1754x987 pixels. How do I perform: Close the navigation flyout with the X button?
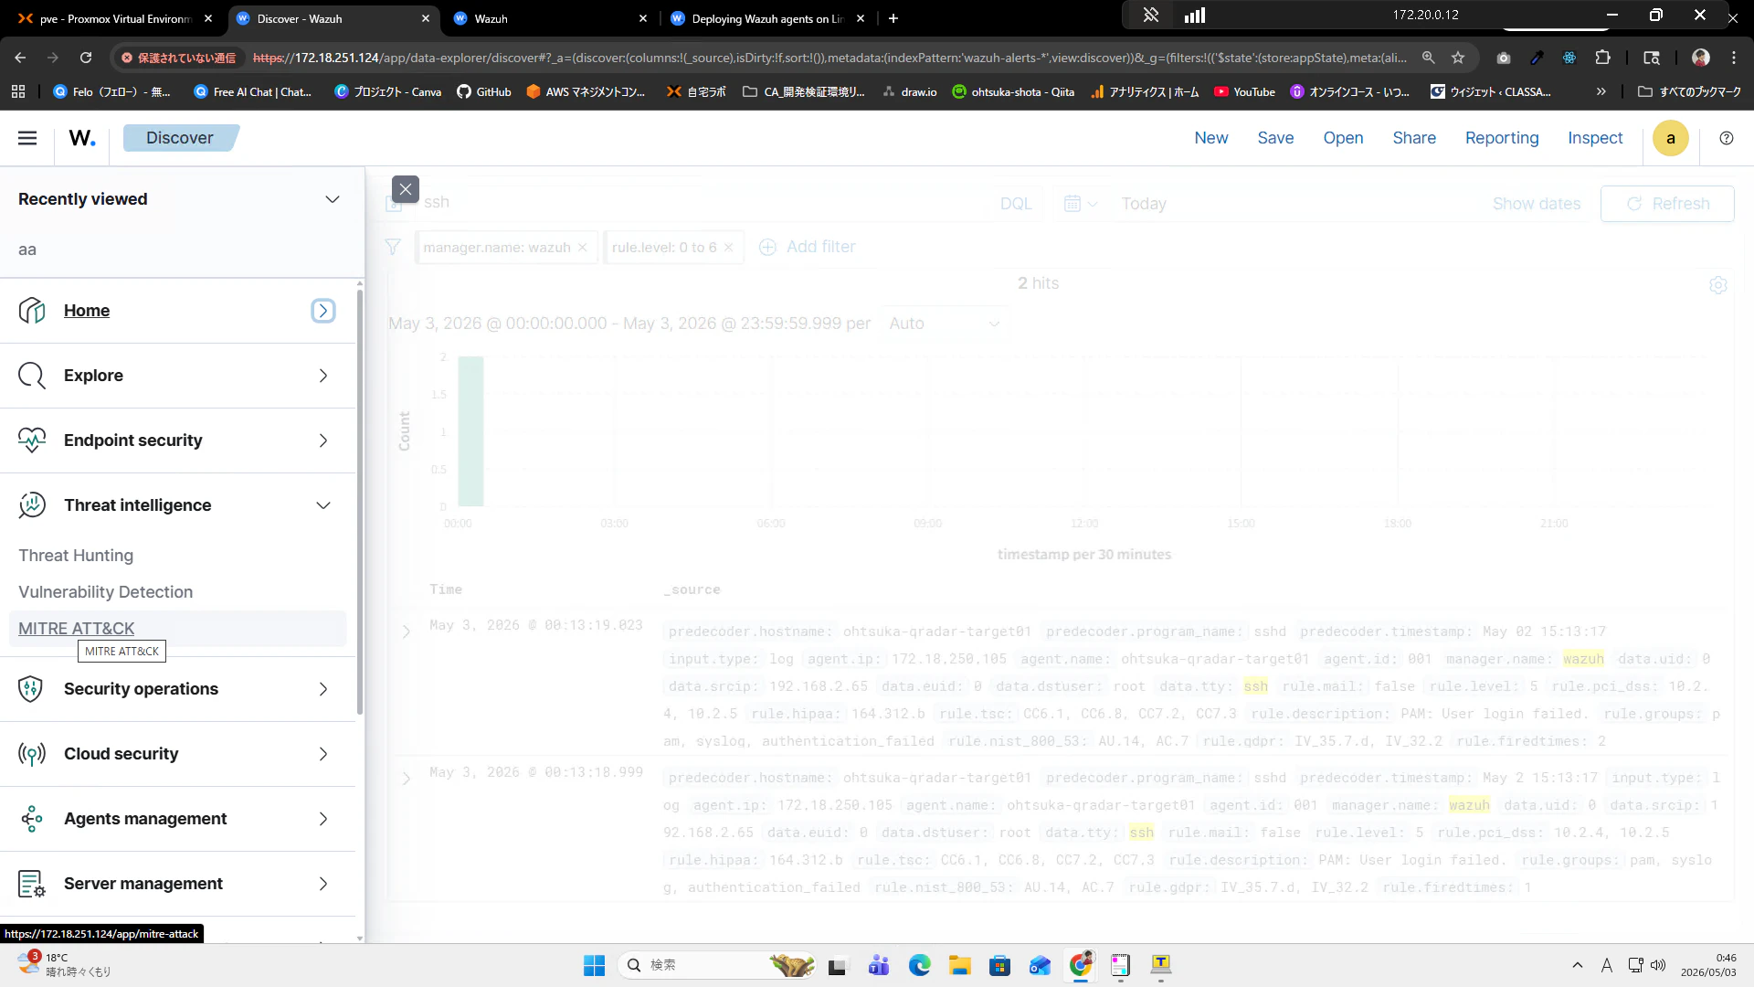pos(406,189)
